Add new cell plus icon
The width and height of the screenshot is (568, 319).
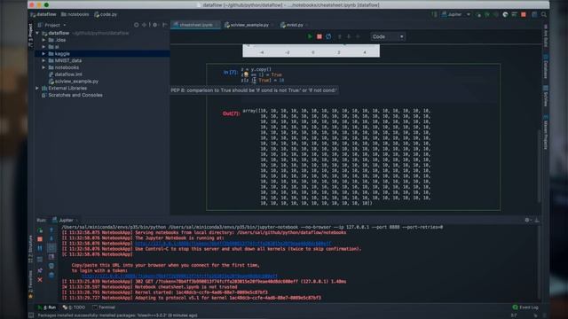point(358,36)
